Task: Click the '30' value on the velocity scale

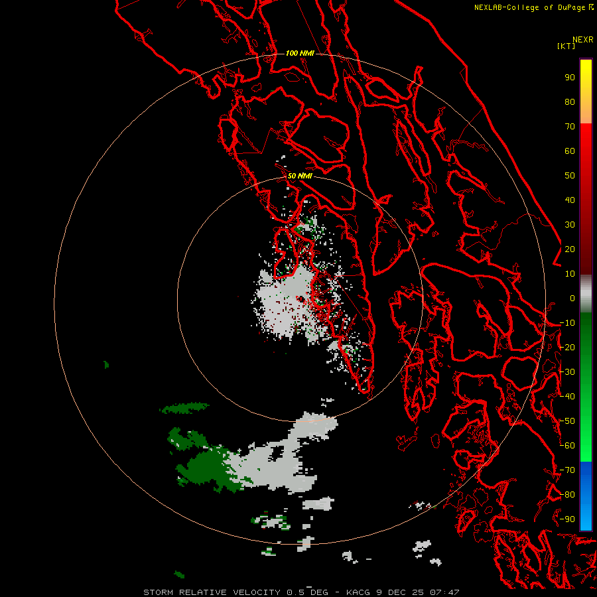Action: (570, 225)
